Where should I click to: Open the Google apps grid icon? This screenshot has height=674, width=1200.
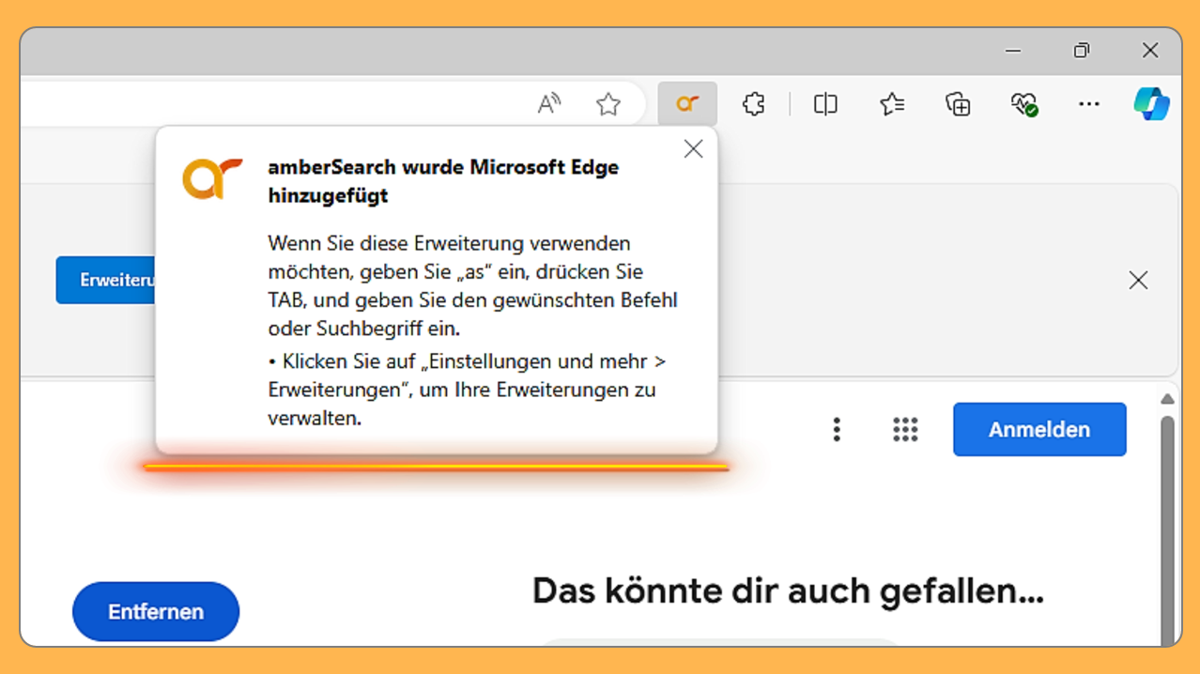pyautogui.click(x=905, y=430)
